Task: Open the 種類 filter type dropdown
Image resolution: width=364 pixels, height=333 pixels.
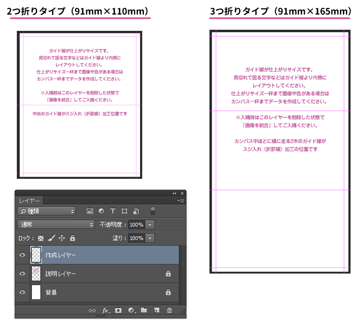Action: coord(46,211)
